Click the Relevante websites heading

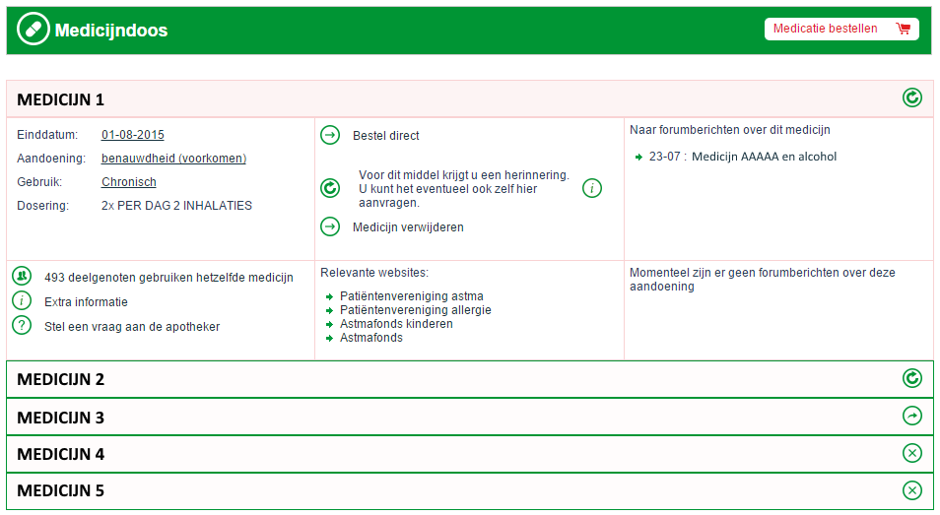pyautogui.click(x=374, y=273)
